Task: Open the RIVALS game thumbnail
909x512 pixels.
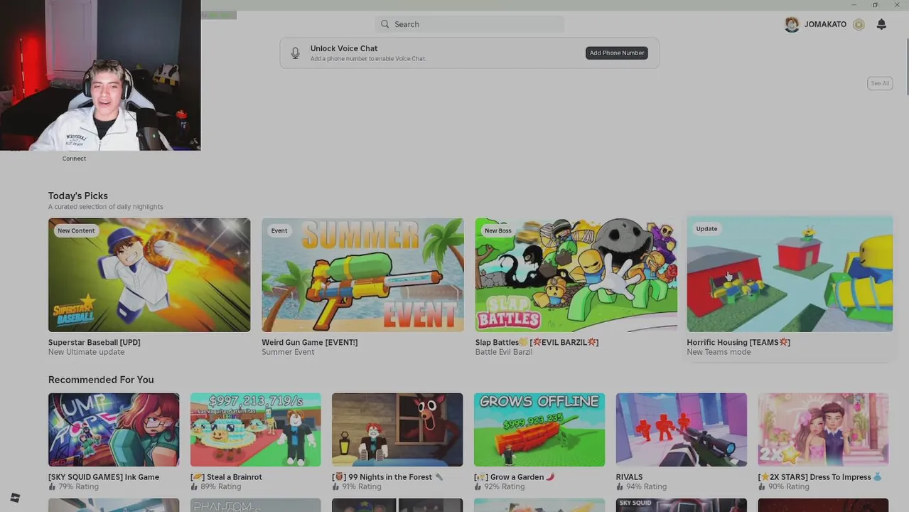Action: (682, 430)
